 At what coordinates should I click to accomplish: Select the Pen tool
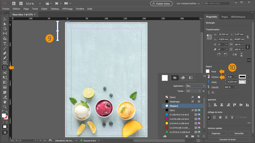[5, 53]
